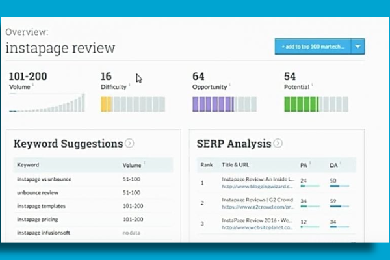Click the add to top 100 martech button
The width and height of the screenshot is (390, 260).
pyautogui.click(x=313, y=47)
